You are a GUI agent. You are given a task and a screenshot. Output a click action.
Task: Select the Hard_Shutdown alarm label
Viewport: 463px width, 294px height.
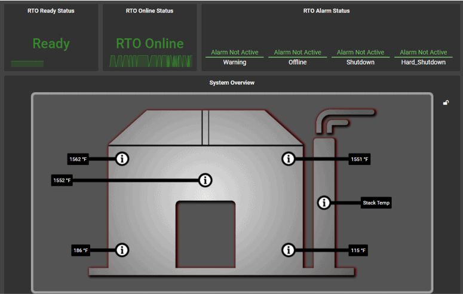[x=423, y=62]
